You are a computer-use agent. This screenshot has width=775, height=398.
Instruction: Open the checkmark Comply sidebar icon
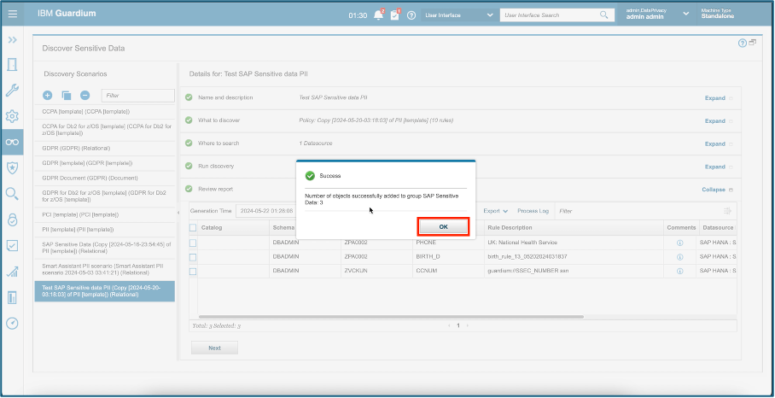click(12, 246)
